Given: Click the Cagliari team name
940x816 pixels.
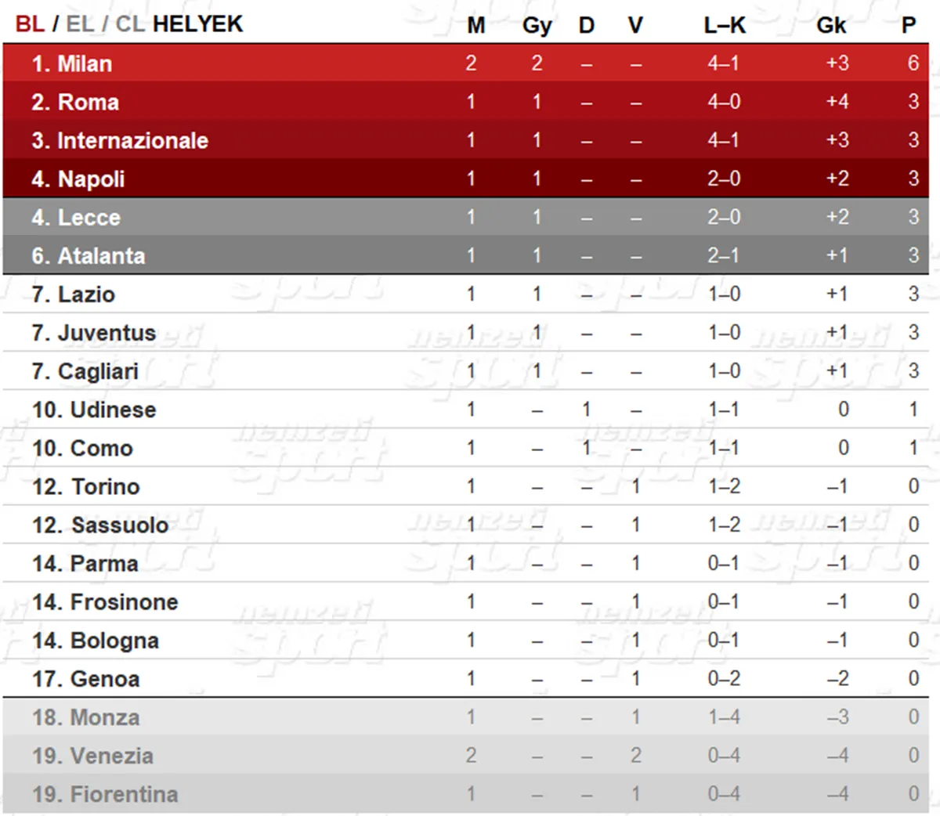Looking at the screenshot, I should [x=98, y=371].
